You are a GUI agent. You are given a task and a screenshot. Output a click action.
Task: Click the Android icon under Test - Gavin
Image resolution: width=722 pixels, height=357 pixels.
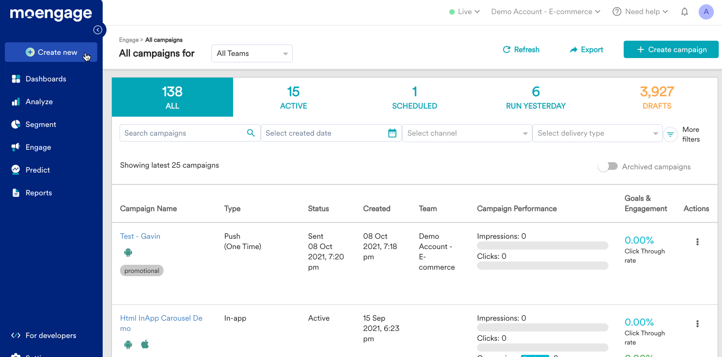[x=128, y=252]
